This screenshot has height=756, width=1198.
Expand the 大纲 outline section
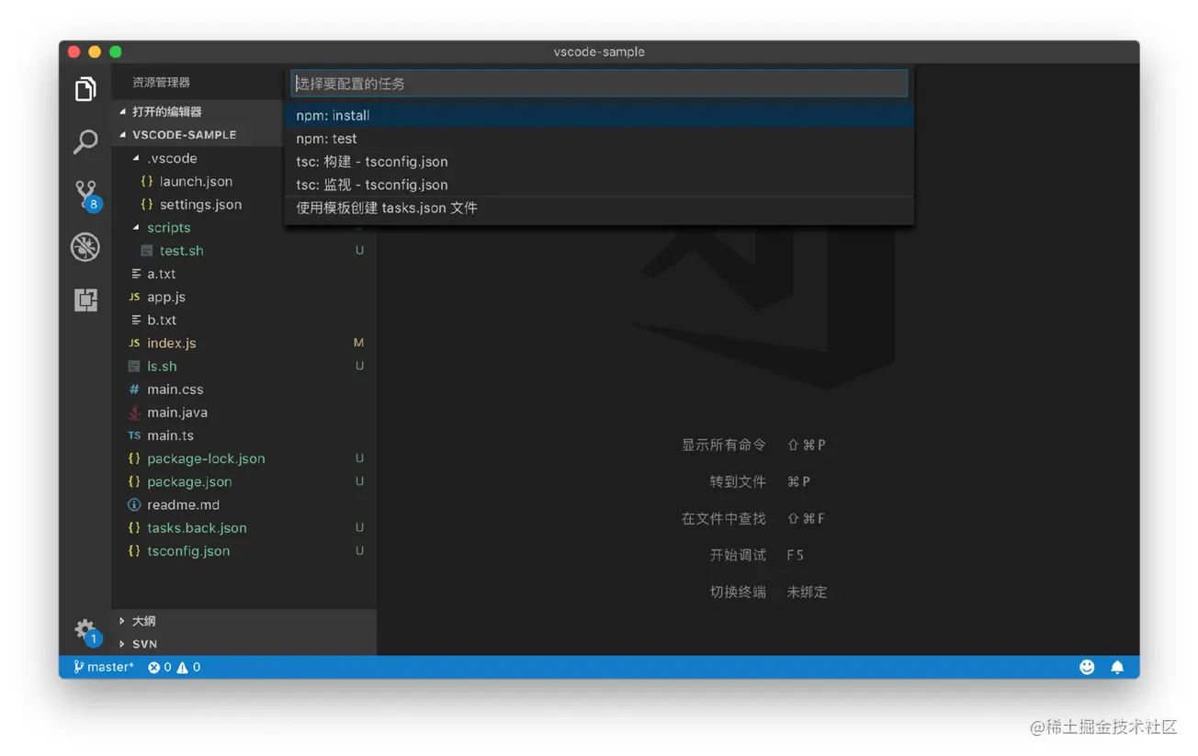point(144,621)
